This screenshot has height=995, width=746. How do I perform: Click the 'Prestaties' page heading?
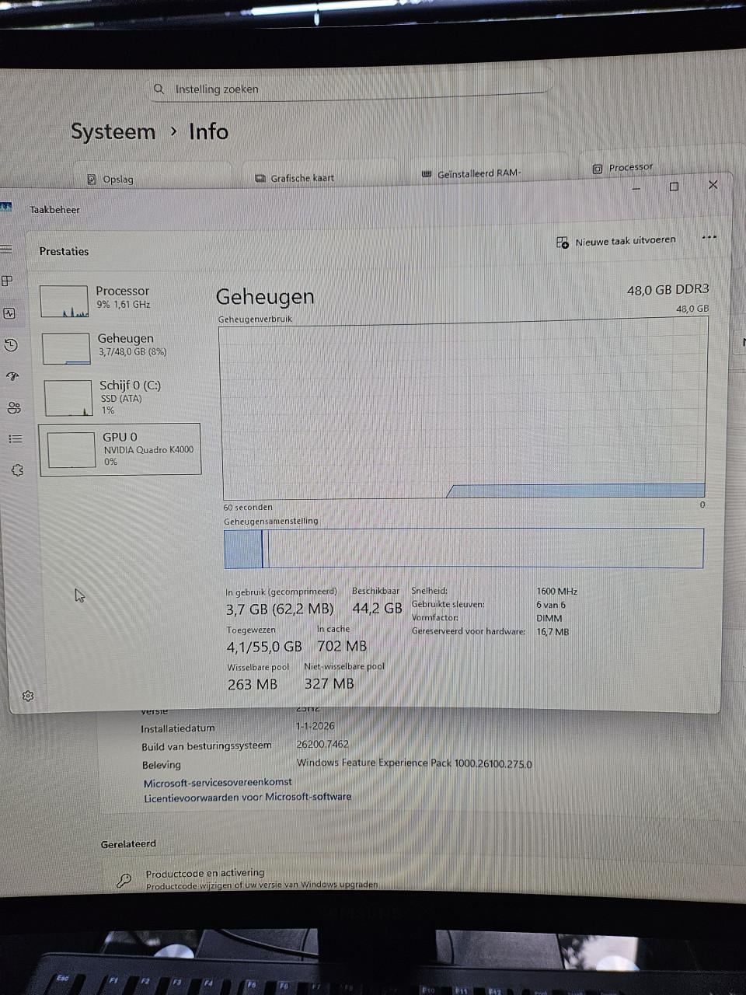coord(64,252)
